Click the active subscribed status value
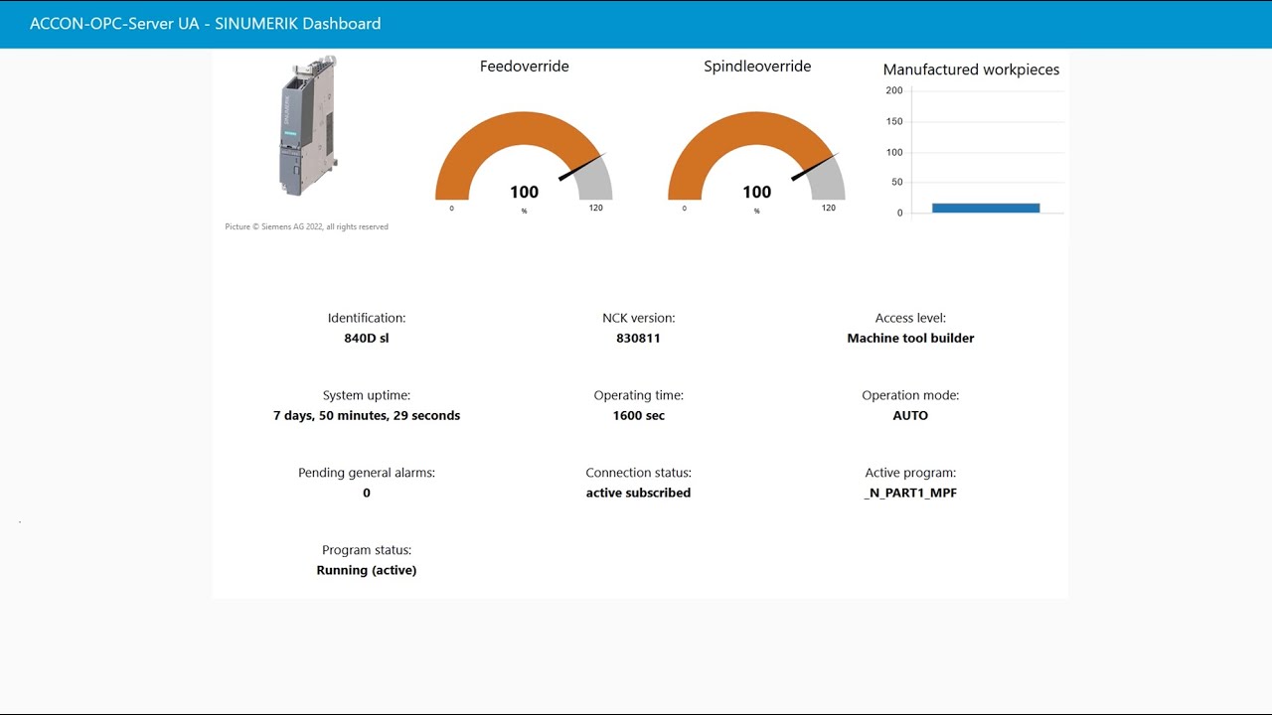 [x=638, y=494]
